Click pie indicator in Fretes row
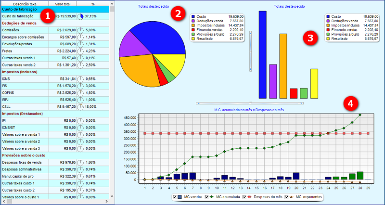This screenshot has height=205, width=385. 80,51
